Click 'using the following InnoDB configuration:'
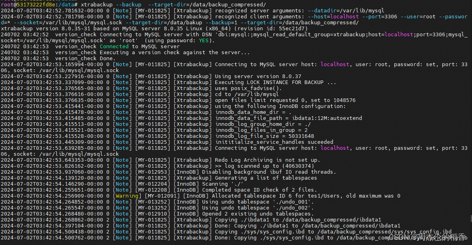The width and height of the screenshot is (472, 245). point(280,107)
